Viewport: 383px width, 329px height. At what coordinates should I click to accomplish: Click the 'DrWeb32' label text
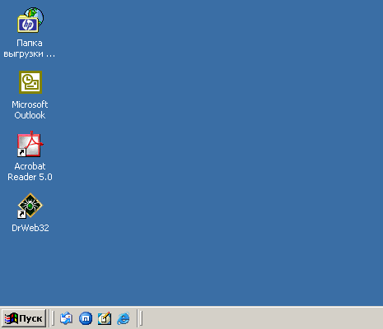(30, 228)
